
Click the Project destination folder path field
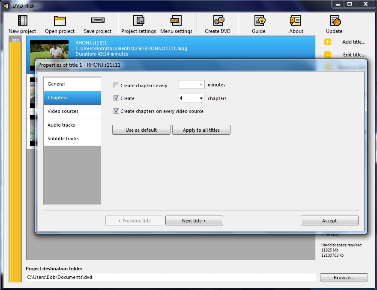point(171,277)
